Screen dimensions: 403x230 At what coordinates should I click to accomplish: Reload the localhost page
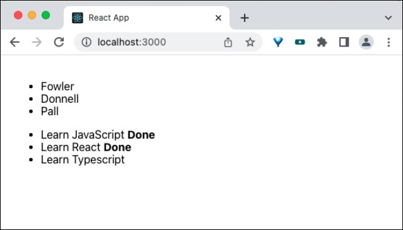pyautogui.click(x=59, y=42)
